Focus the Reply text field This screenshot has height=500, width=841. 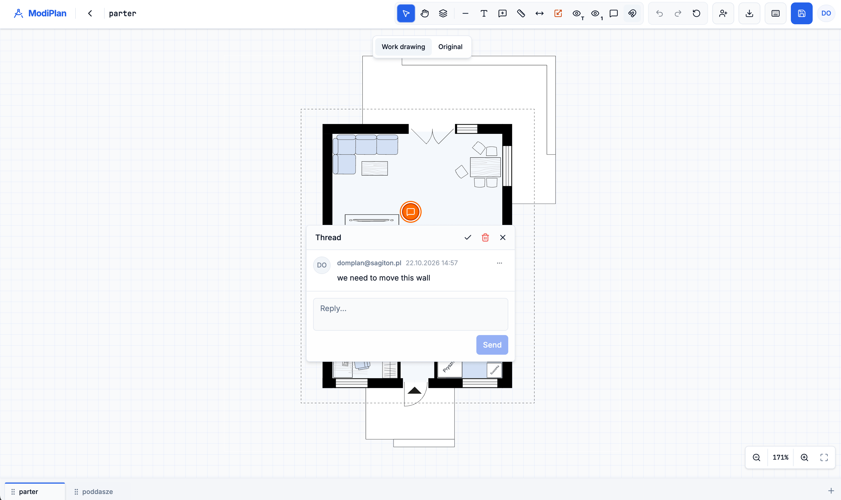coord(410,314)
